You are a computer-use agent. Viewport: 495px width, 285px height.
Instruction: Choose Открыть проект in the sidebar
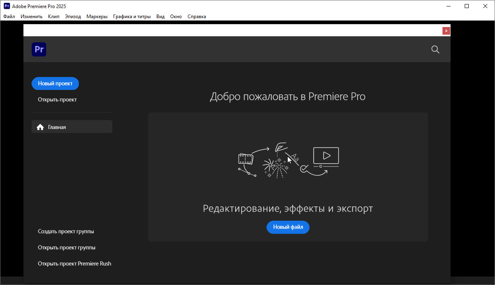[x=57, y=100]
